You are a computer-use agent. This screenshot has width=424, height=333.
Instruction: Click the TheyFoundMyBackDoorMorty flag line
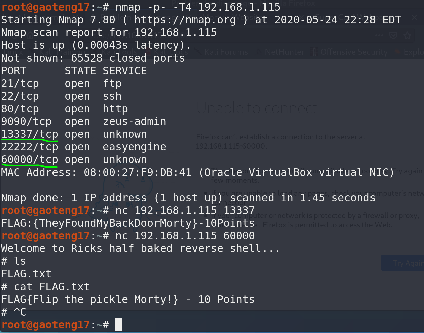[128, 223]
